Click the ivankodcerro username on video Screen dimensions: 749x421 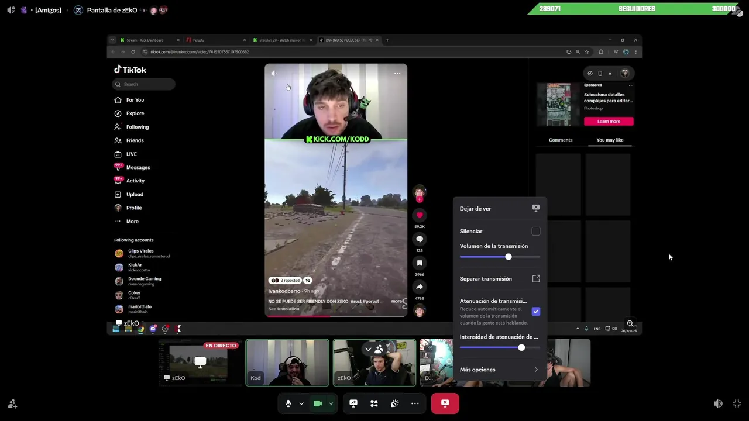[x=284, y=291]
